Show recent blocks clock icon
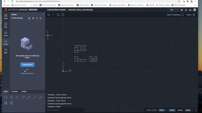Screen dimensions: 202x113 (33, 18)
